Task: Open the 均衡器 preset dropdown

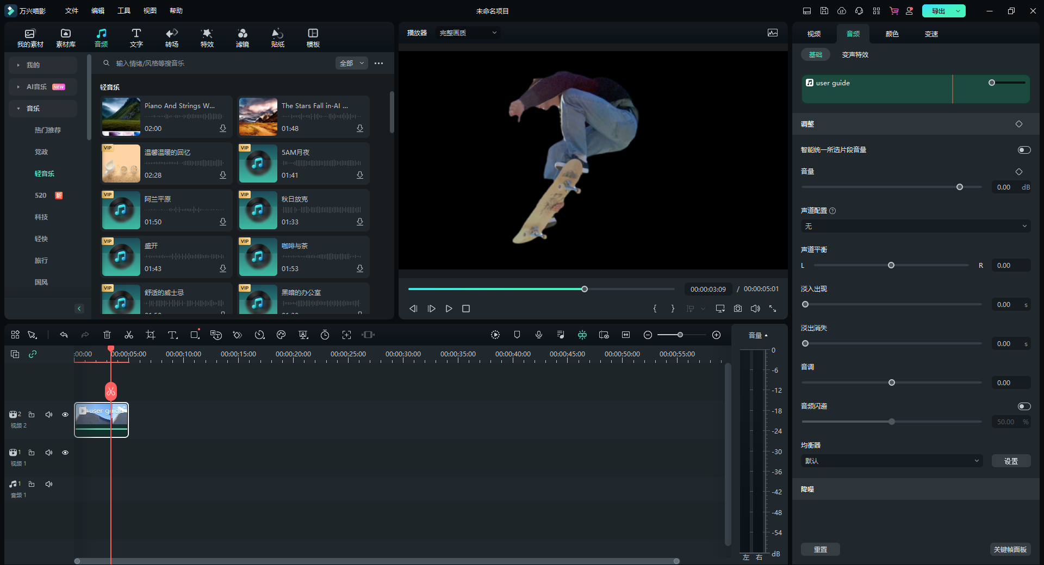Action: 892,461
